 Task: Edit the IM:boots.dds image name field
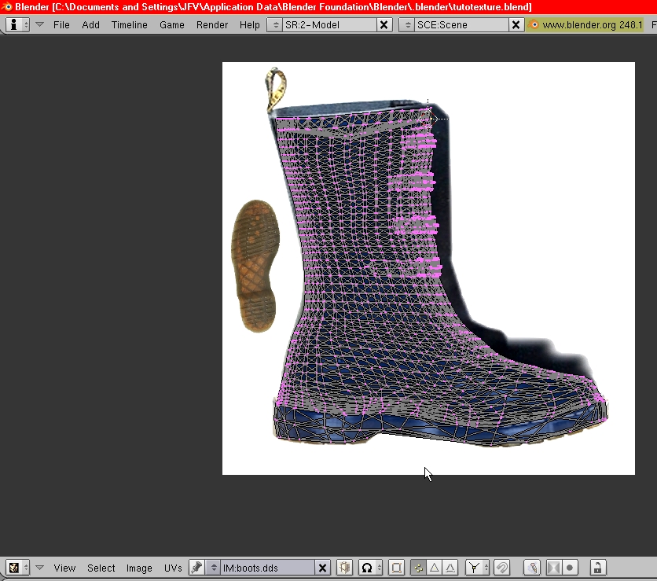pyautogui.click(x=268, y=568)
